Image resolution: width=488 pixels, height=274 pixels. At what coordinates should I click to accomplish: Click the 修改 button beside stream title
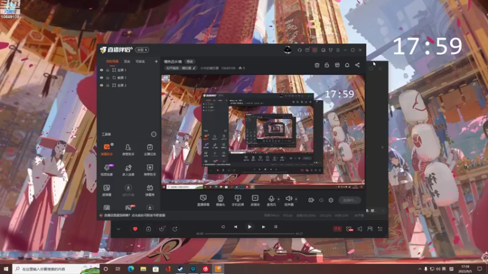point(190,61)
